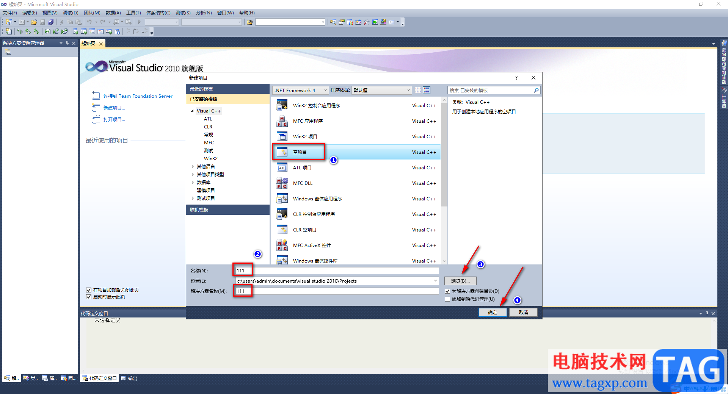Expand the 其他项目类型 tree node
Image resolution: width=728 pixels, height=394 pixels.
click(193, 174)
